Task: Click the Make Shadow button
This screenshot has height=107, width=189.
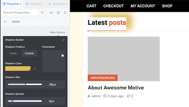Action: pyautogui.click(x=58, y=32)
